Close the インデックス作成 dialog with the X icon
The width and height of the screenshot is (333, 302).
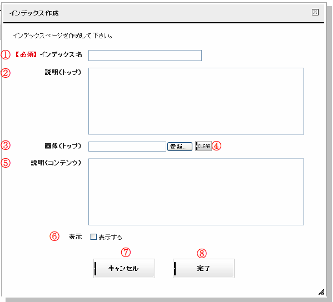(315, 12)
